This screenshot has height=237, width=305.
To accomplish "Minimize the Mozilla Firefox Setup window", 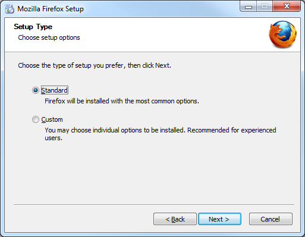I will pos(249,7).
